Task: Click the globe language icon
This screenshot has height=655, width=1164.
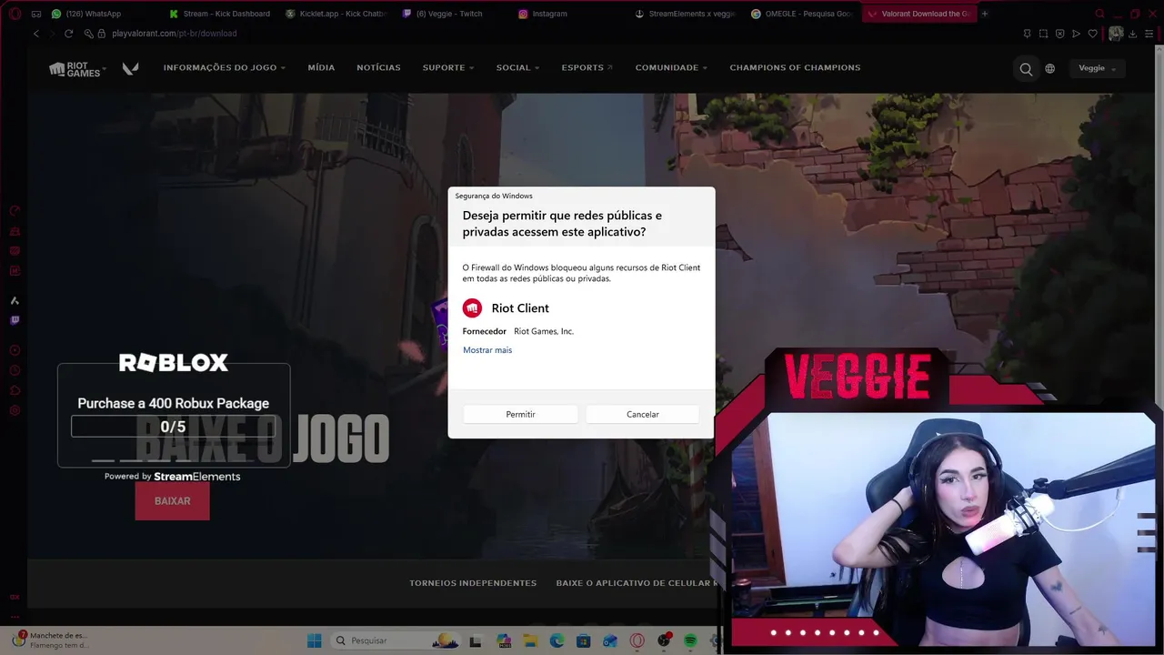Action: 1050,68
